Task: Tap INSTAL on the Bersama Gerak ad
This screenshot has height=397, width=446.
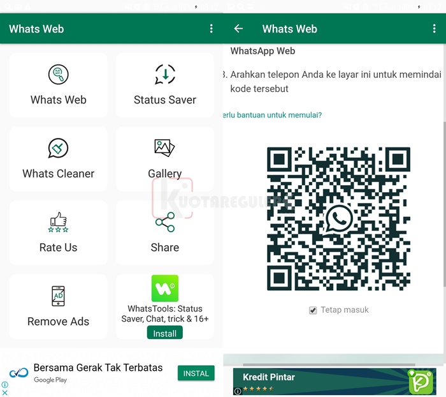Action: point(196,373)
